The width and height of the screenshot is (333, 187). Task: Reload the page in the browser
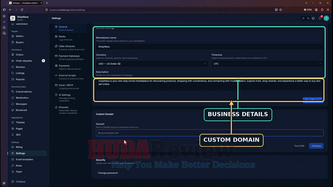[x=22, y=10]
